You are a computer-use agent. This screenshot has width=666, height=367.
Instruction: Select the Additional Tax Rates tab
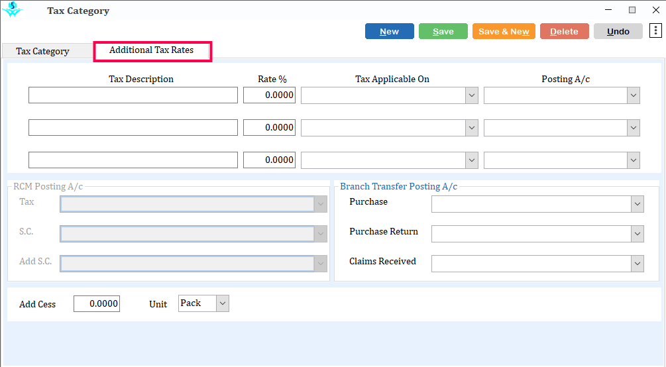point(152,50)
